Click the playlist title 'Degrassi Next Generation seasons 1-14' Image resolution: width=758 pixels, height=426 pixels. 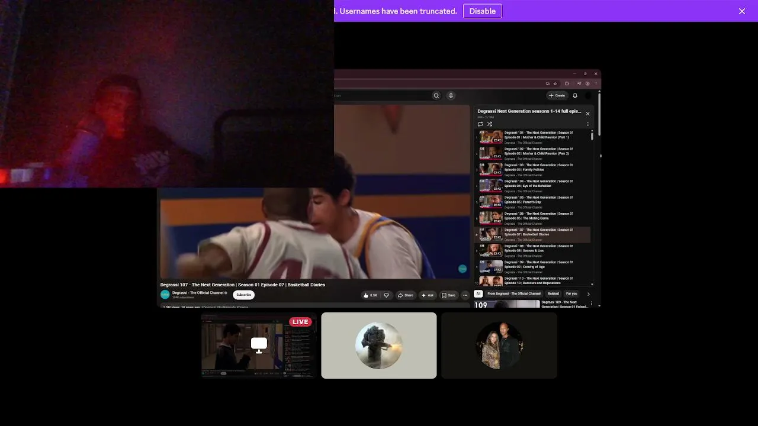click(x=529, y=111)
